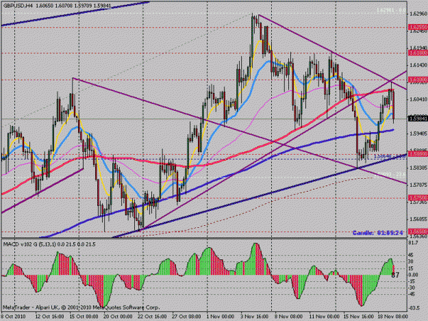Click the 15 Oct 08:00 time label
Viewport: 428px width, 321px height.
84,317
